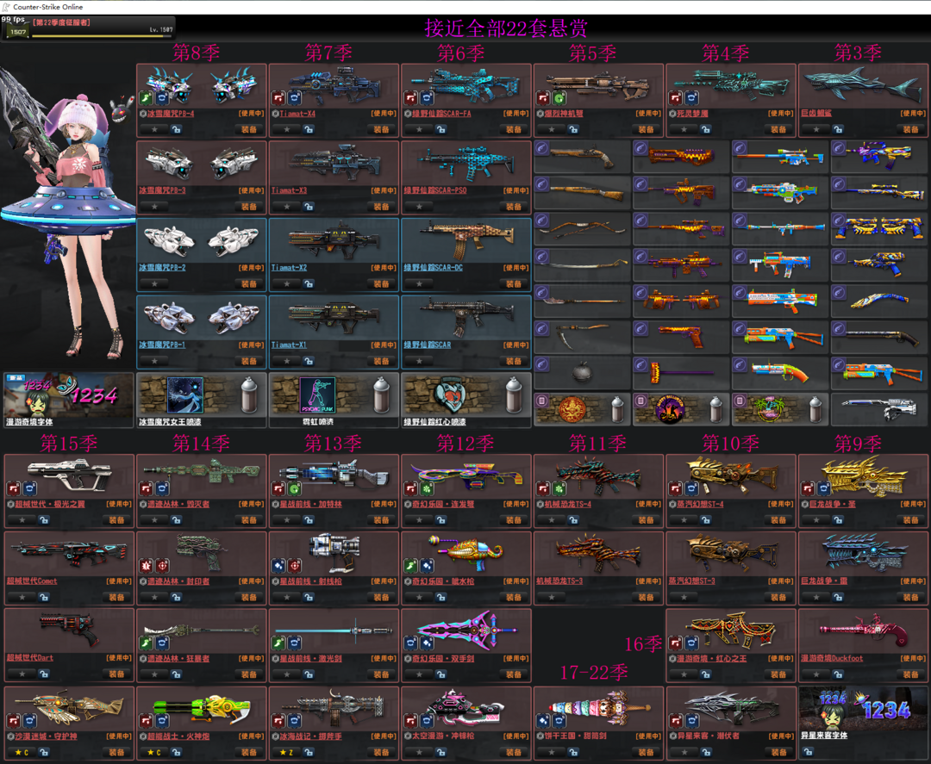Click the red gun badge on 异星来客·潜伏者

coord(676,721)
